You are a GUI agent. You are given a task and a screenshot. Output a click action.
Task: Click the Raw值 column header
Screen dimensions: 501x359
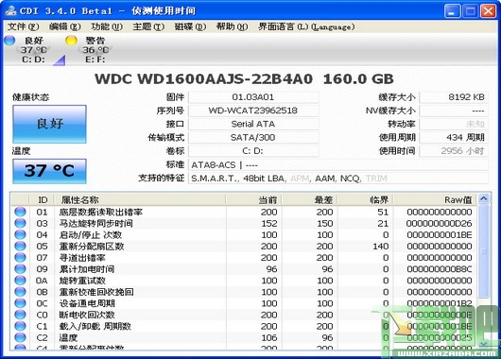(435, 200)
